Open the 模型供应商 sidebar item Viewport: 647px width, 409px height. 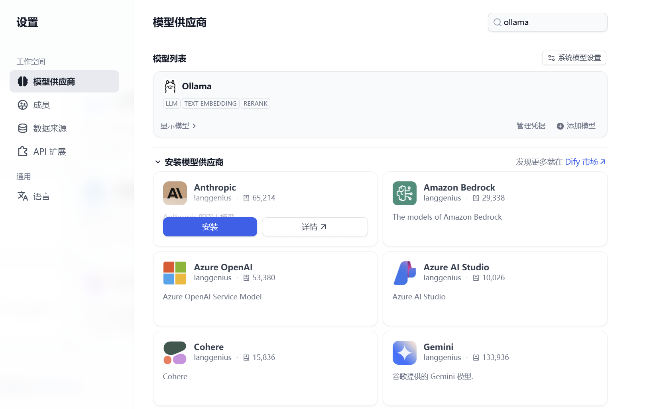[64, 81]
